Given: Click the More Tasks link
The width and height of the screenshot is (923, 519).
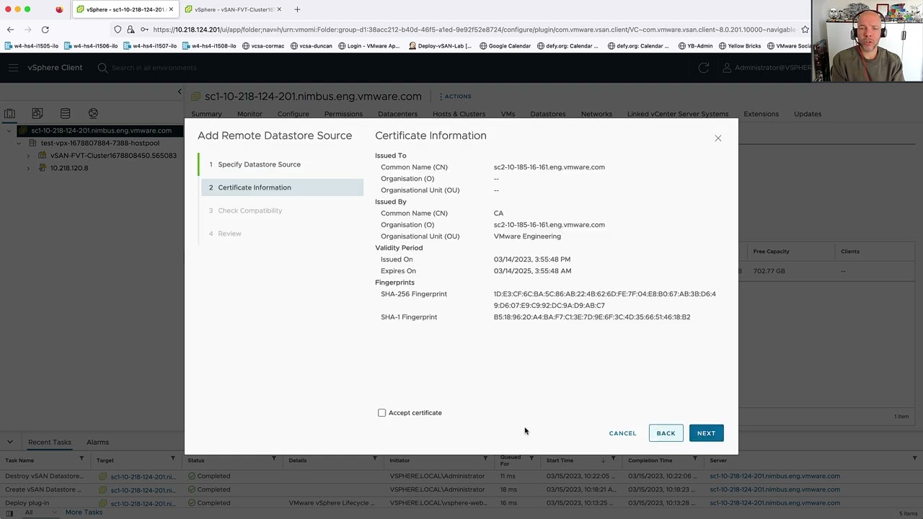Looking at the screenshot, I should pos(84,513).
